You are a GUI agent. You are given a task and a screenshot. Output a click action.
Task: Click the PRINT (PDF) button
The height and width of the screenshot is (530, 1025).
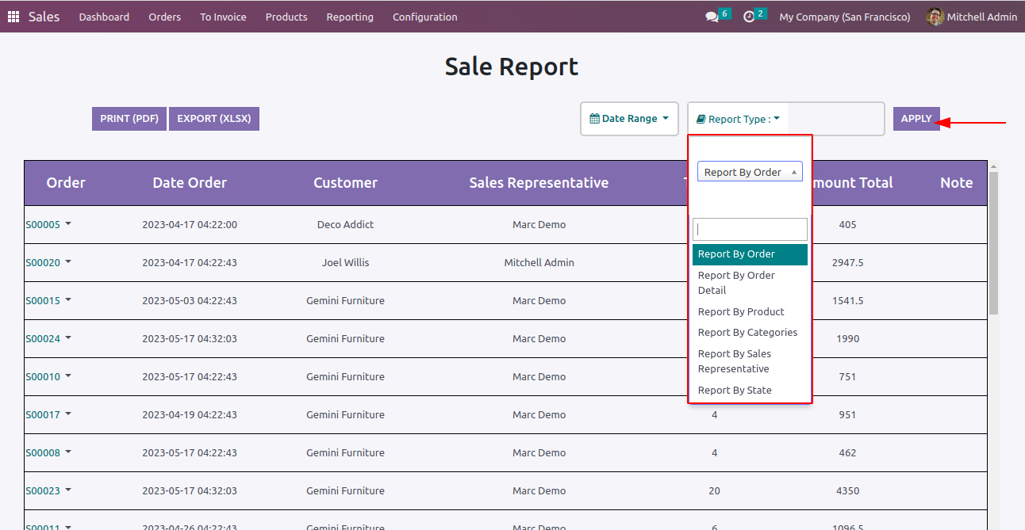point(129,119)
